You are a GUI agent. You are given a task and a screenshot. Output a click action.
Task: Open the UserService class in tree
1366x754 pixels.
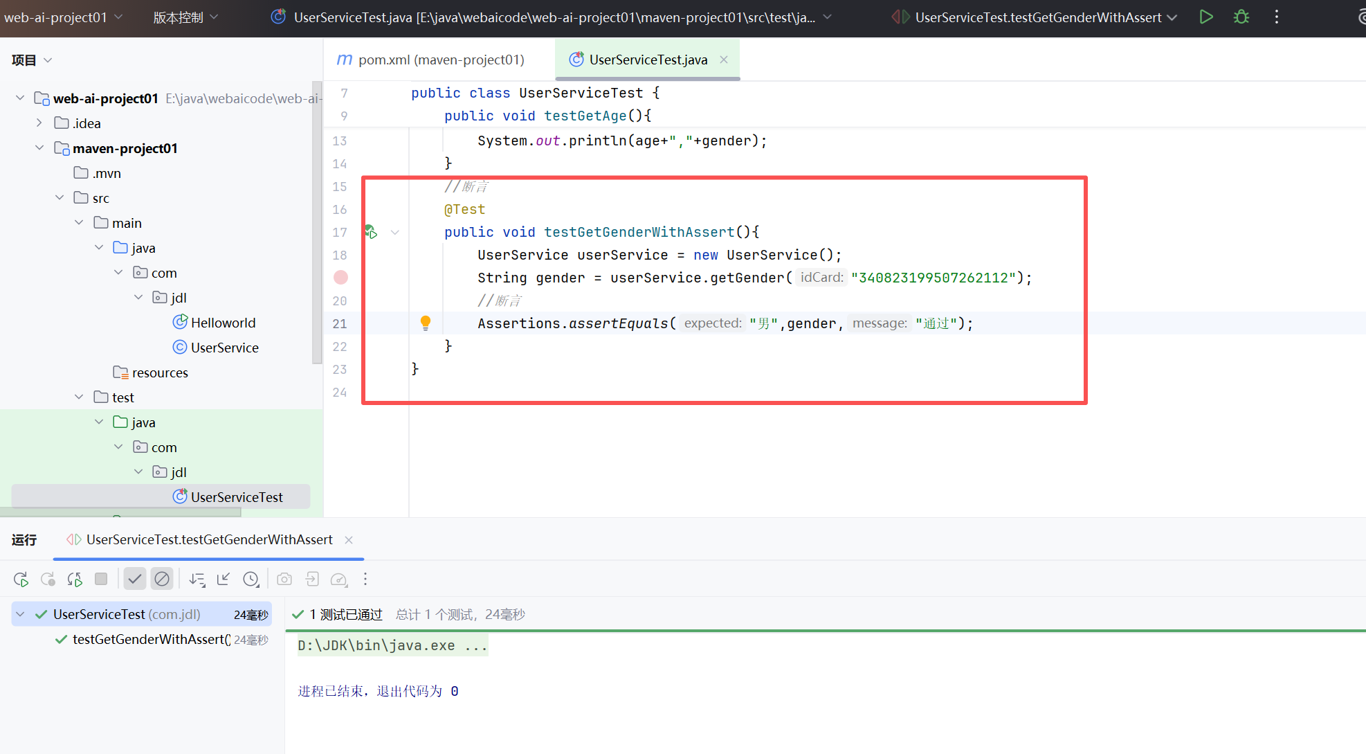(x=224, y=348)
